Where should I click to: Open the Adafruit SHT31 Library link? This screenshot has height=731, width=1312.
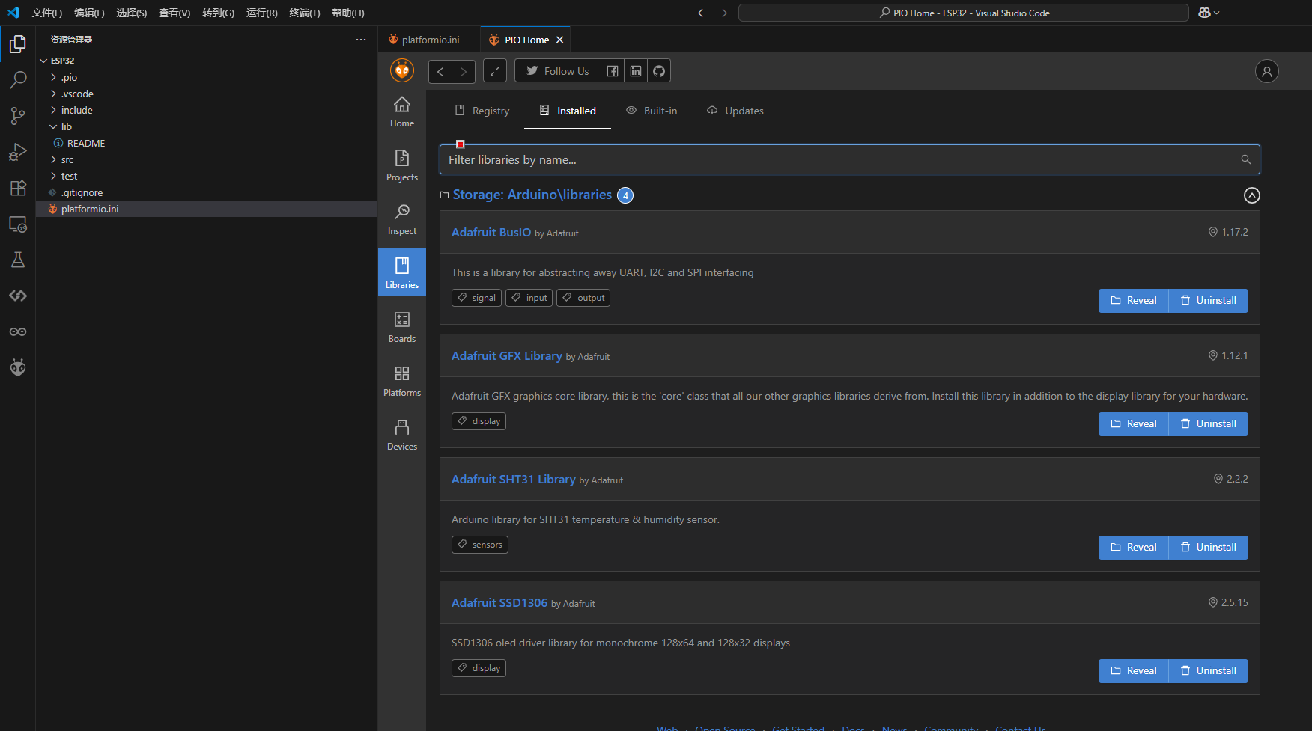coord(513,480)
